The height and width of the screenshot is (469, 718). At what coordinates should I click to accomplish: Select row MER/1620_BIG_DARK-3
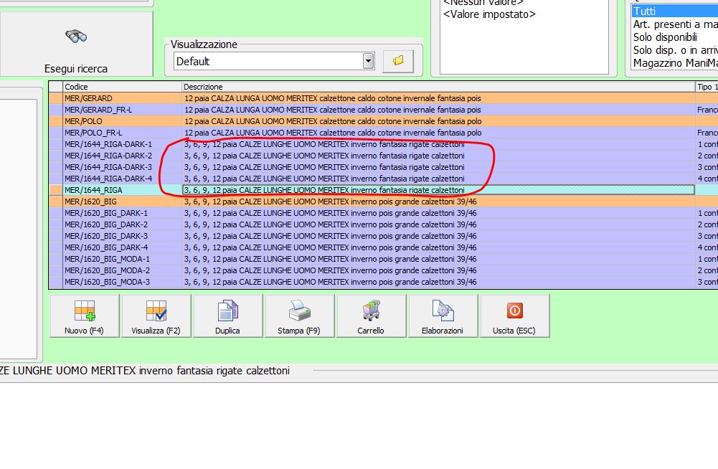tap(122, 236)
